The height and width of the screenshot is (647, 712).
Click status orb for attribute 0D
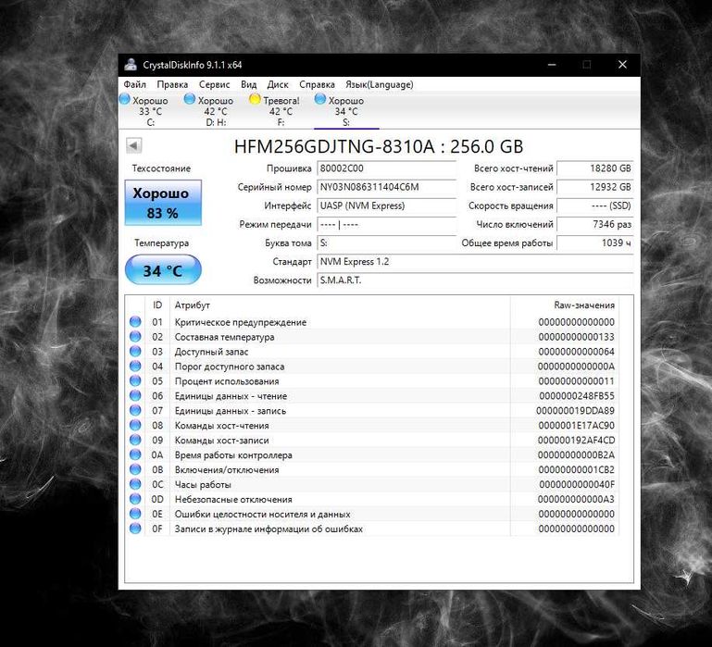[135, 499]
